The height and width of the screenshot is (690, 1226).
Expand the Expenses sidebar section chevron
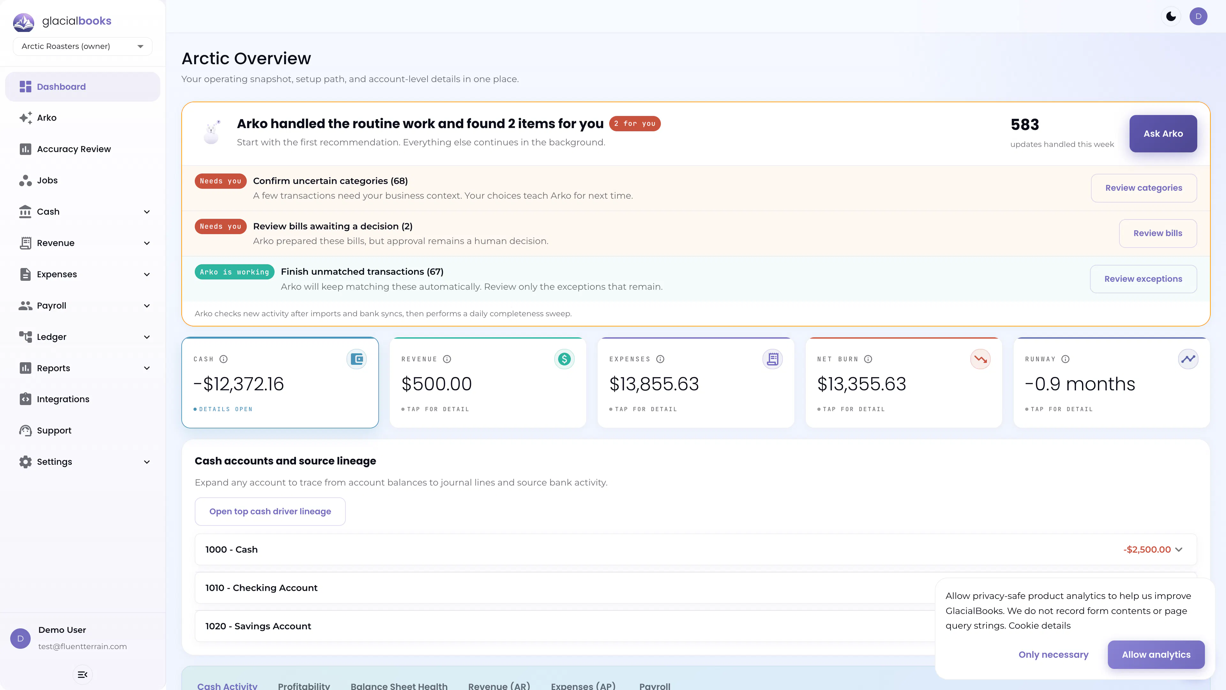point(147,275)
